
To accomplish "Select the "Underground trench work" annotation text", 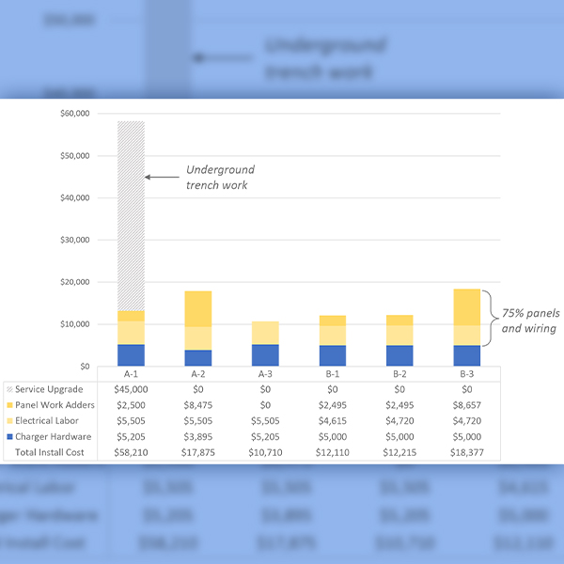I will (219, 178).
